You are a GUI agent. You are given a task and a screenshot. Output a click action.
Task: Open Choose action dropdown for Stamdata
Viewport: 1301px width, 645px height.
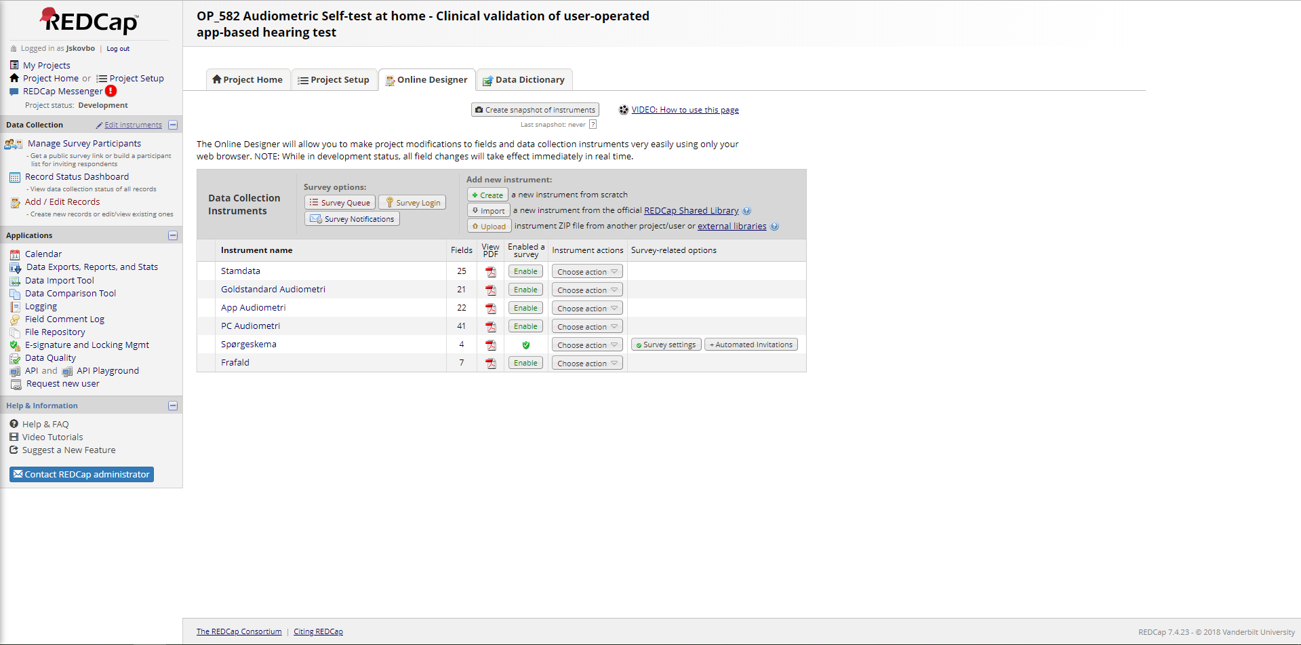pyautogui.click(x=587, y=271)
